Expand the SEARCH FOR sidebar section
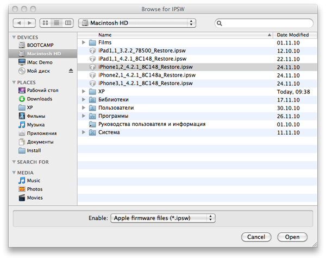Screen dimensions: 326x260 pyautogui.click(x=14, y=162)
